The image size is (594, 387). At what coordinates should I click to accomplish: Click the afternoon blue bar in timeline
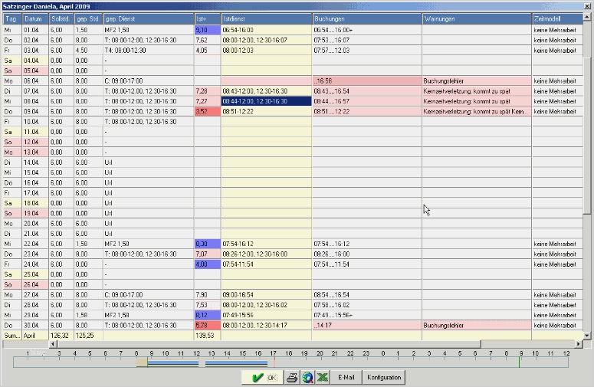(x=236, y=363)
